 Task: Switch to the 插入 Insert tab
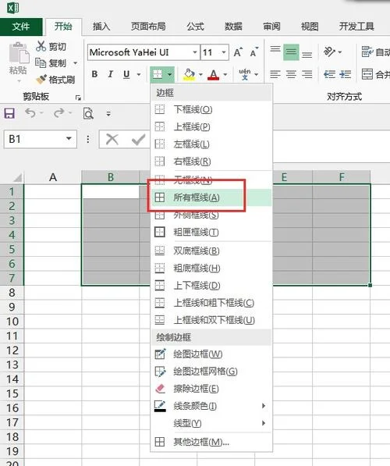click(101, 27)
